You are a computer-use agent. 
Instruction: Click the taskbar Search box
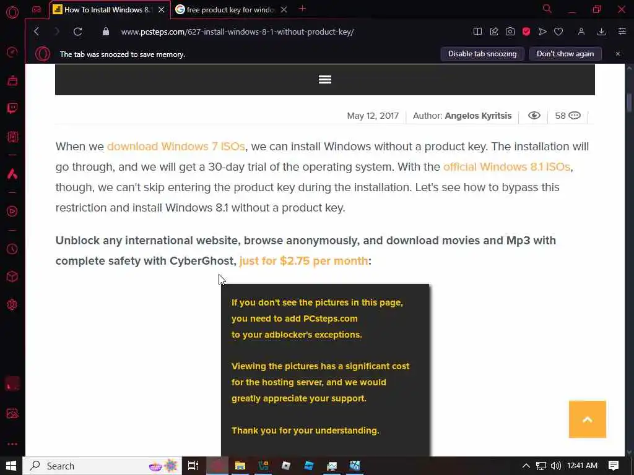[102, 466]
